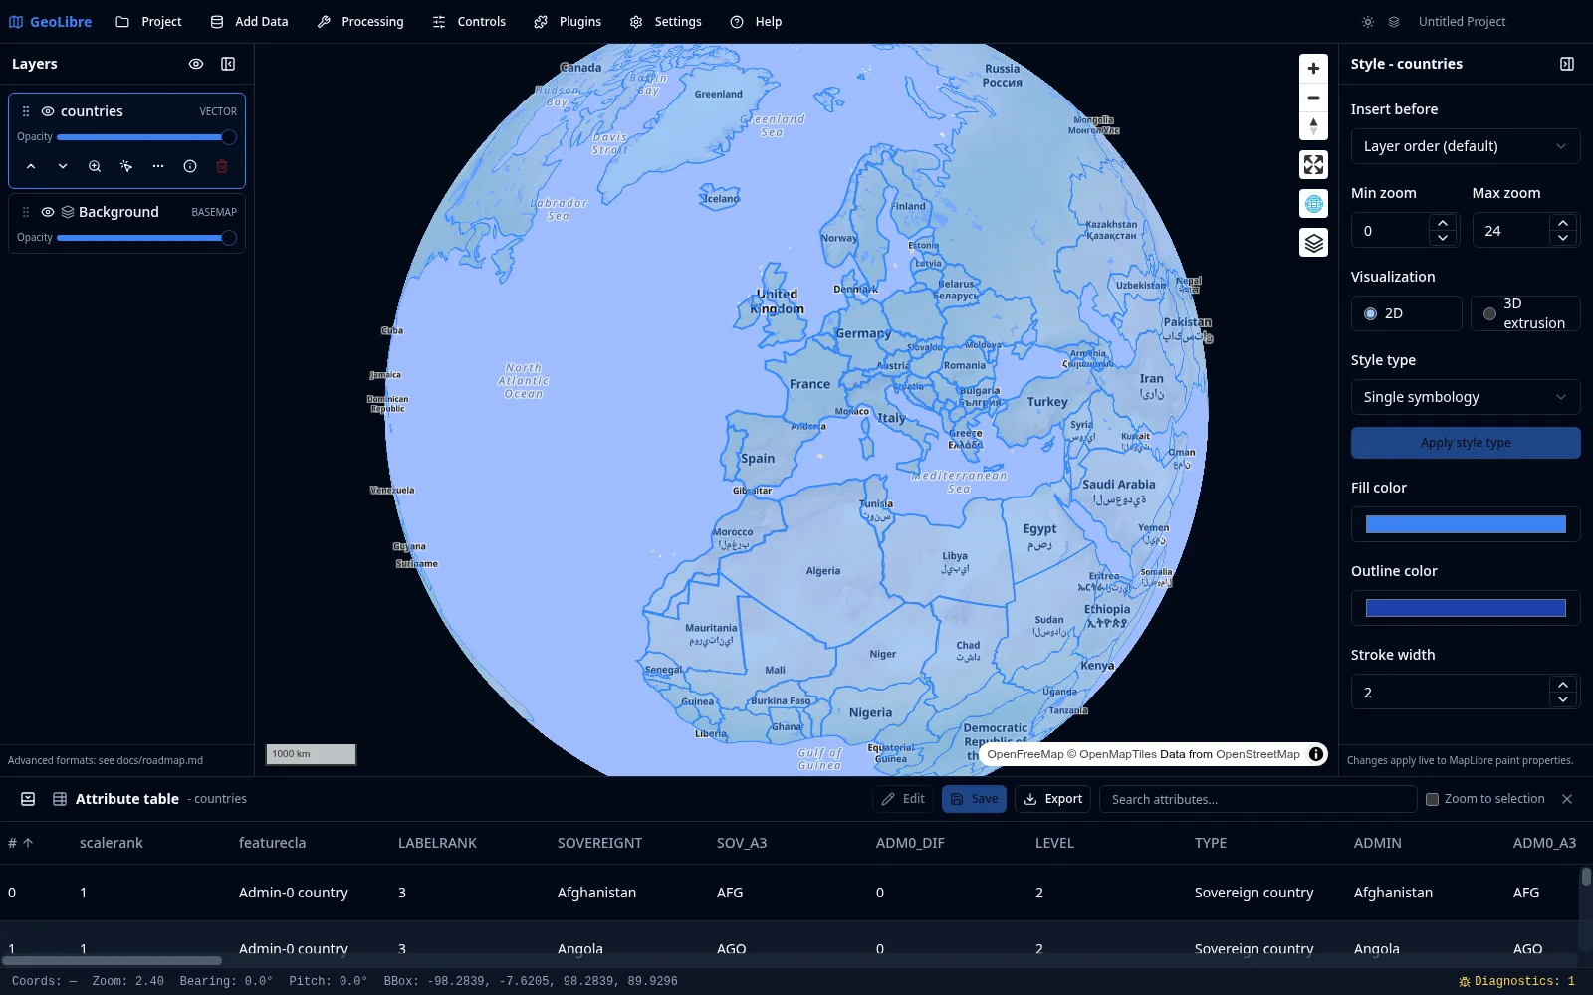Viewport: 1593px width, 995px height.
Task: Collapse the Style panel
Action: [1567, 64]
